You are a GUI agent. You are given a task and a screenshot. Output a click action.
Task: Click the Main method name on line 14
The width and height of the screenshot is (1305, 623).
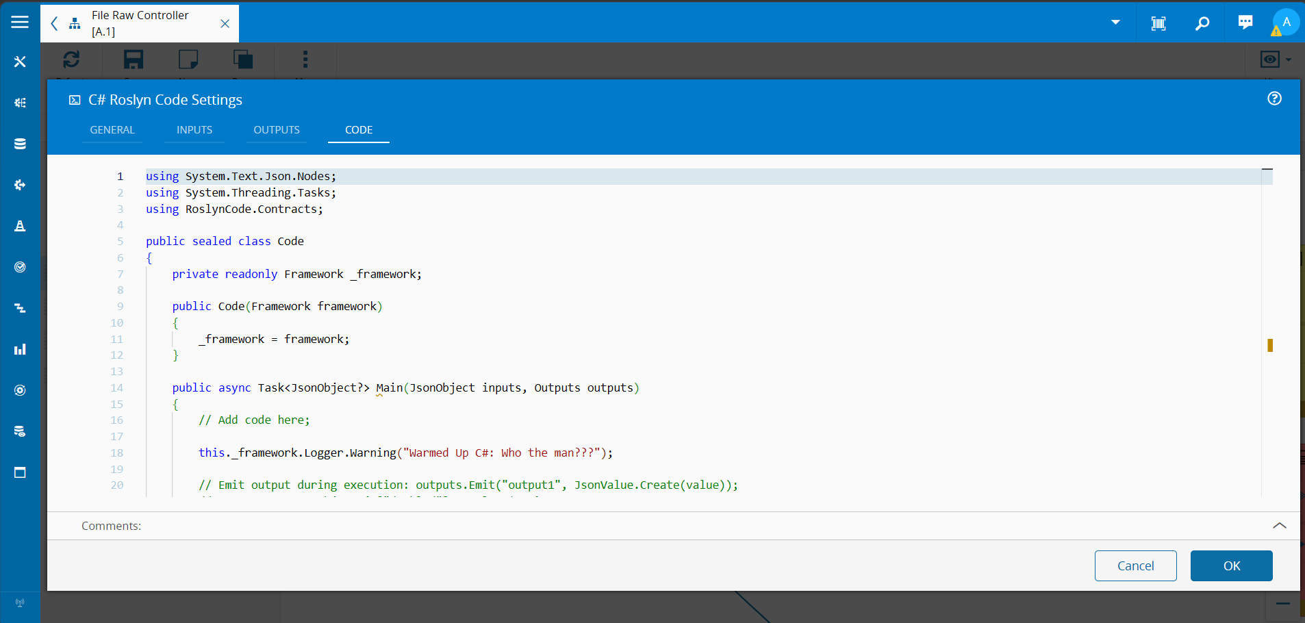[x=390, y=388]
